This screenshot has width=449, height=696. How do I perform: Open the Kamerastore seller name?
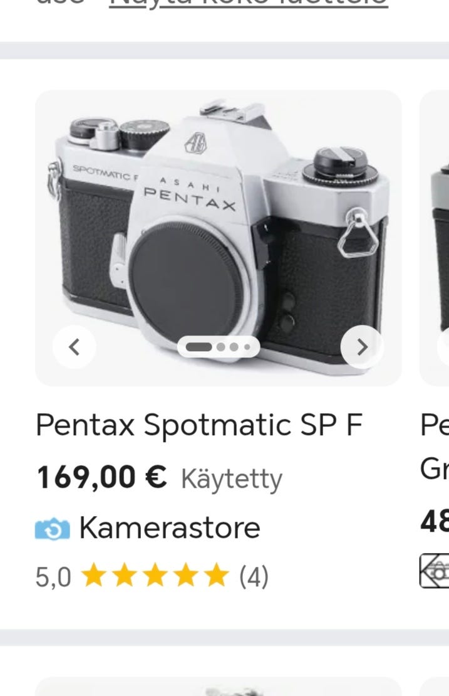[x=169, y=527]
